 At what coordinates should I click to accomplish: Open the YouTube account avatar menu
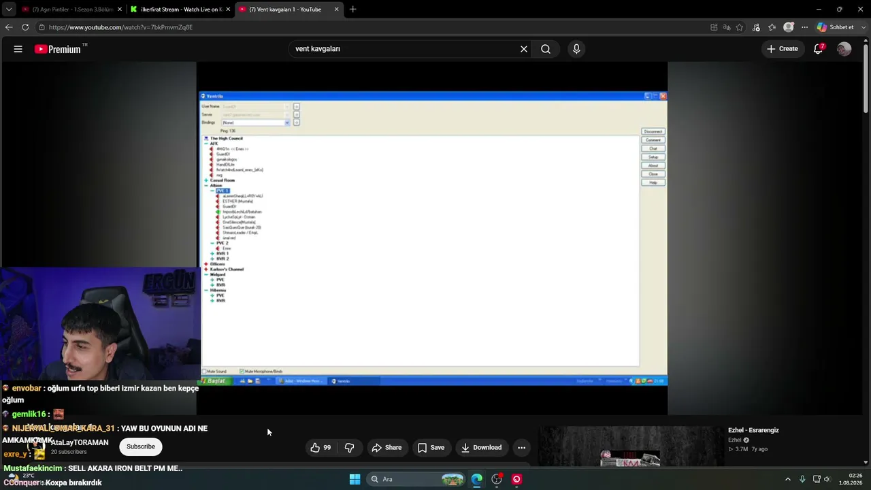coord(844,49)
